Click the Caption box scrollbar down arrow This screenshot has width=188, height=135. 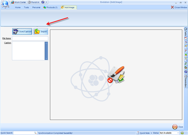(x=46, y=59)
